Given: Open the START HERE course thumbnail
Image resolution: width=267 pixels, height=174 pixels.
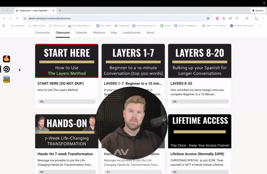Looking at the screenshot, I should (x=67, y=61).
